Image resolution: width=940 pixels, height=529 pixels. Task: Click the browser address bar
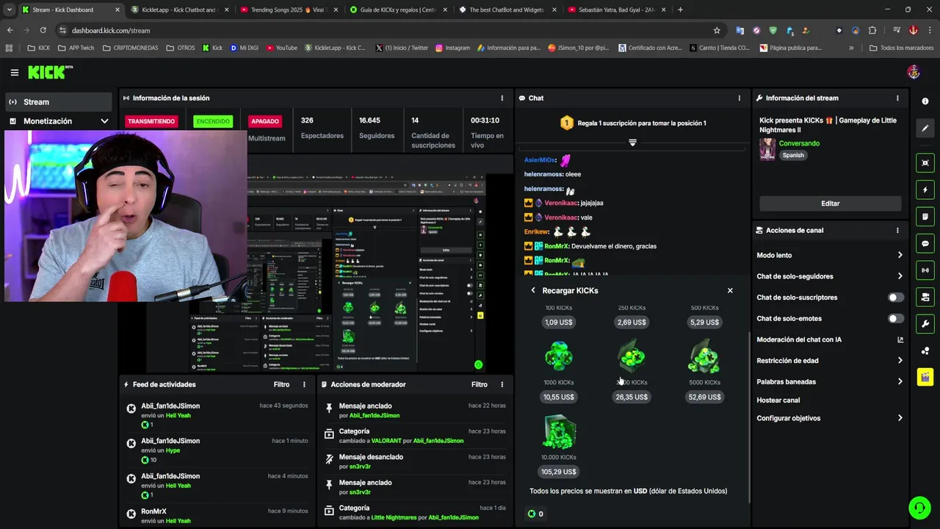389,30
